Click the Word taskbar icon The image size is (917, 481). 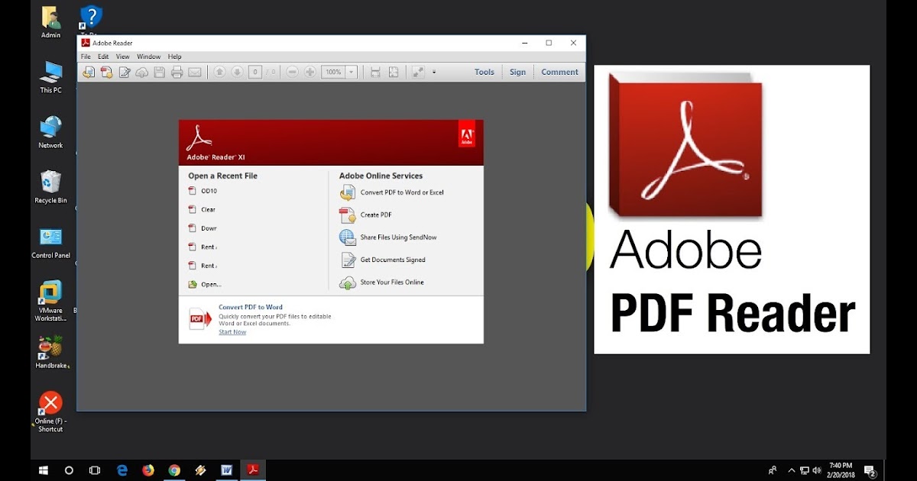pos(227,470)
